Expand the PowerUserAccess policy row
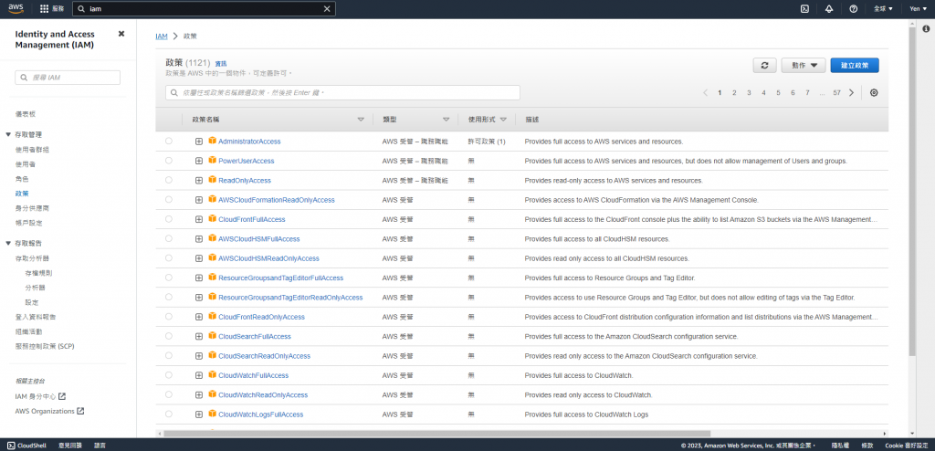 198,161
